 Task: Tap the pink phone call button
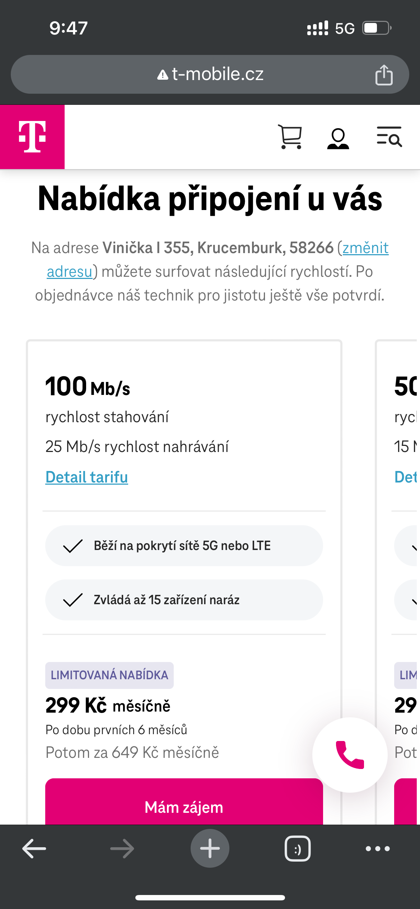tap(350, 755)
